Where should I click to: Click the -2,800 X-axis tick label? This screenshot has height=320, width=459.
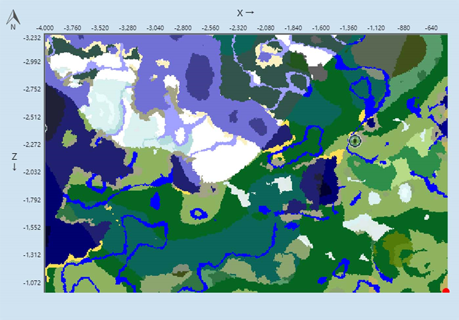coord(183,28)
